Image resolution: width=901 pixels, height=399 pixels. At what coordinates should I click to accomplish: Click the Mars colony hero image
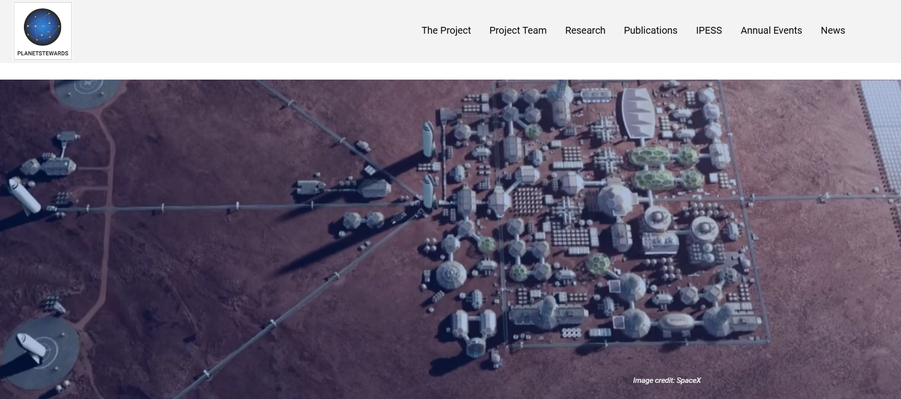[x=450, y=239]
